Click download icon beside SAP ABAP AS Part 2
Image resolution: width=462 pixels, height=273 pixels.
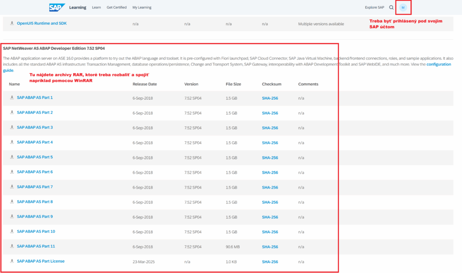(12, 112)
